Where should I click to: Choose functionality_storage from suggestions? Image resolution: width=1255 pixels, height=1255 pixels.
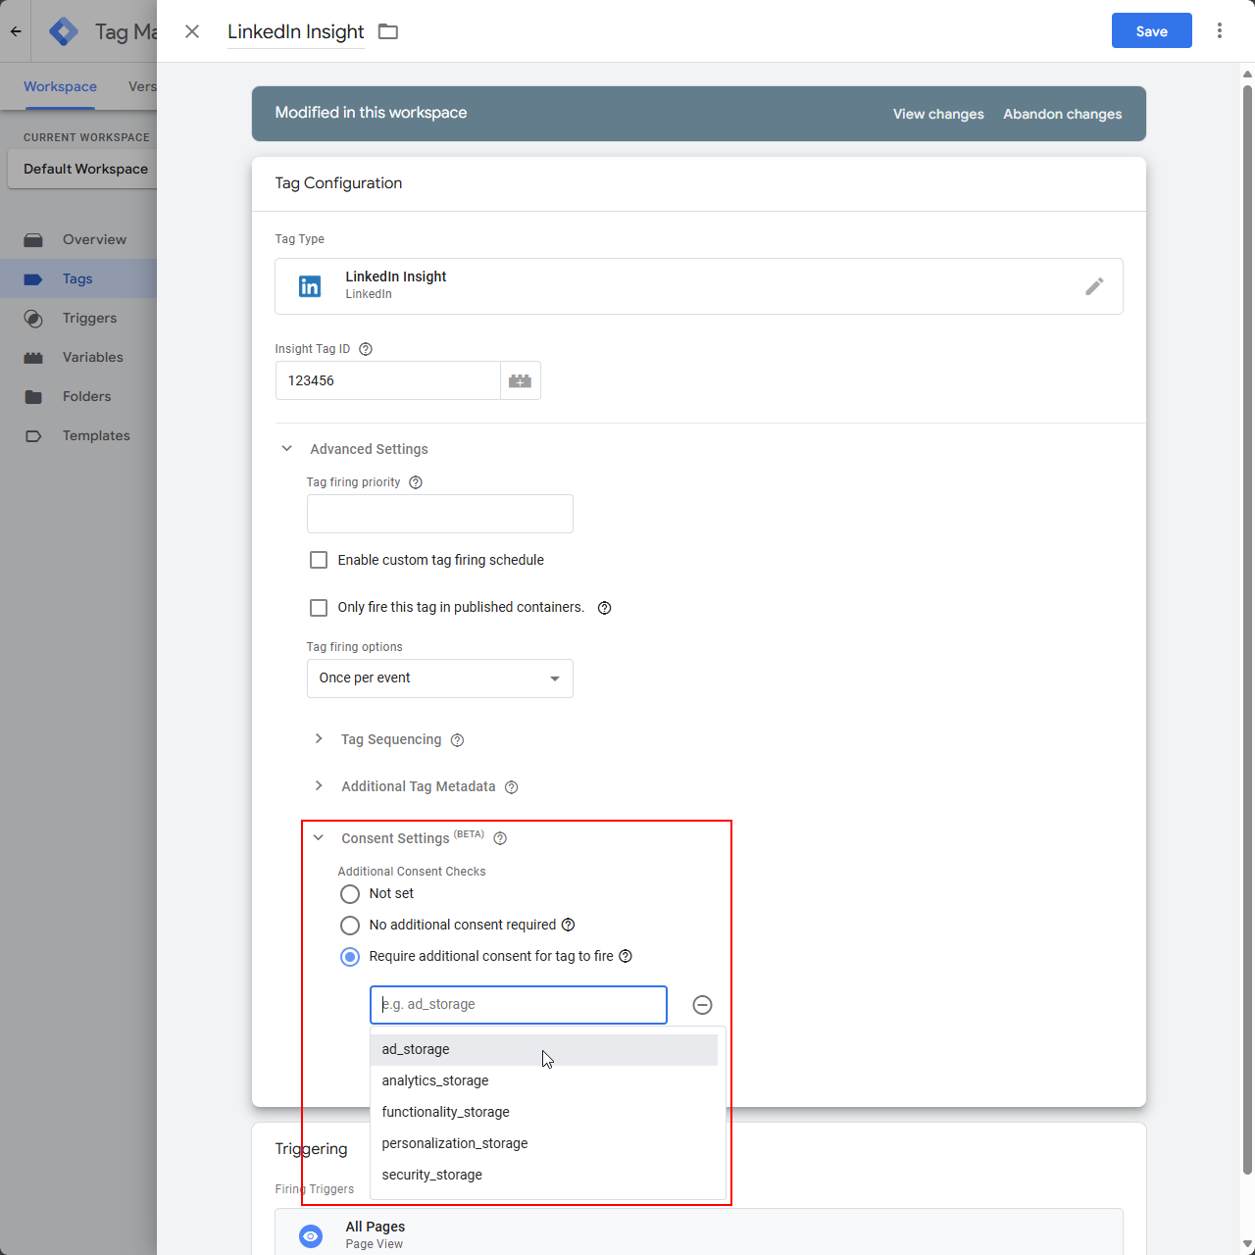tap(544, 1112)
